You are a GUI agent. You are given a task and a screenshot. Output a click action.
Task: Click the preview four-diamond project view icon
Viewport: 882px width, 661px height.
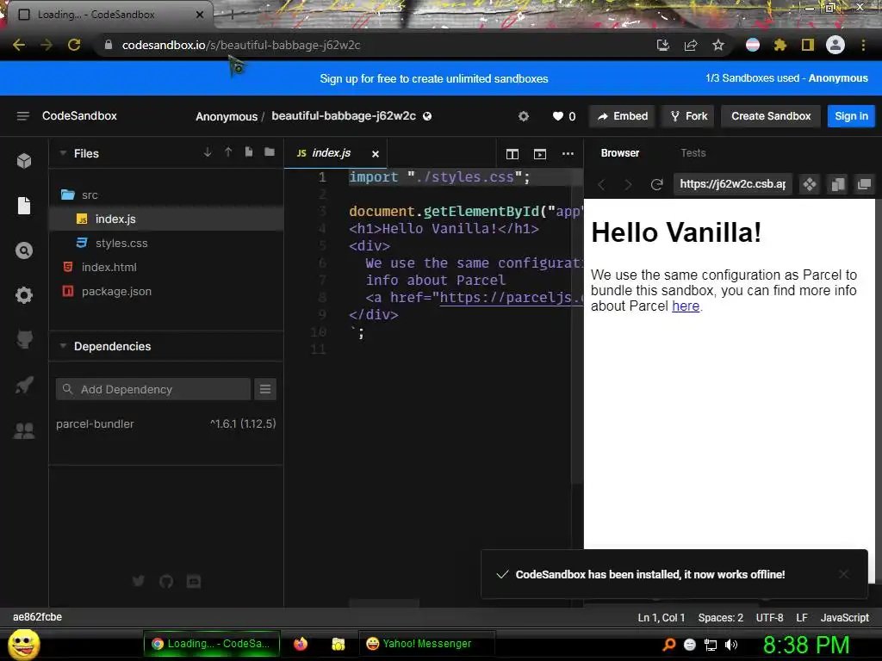pyautogui.click(x=810, y=184)
